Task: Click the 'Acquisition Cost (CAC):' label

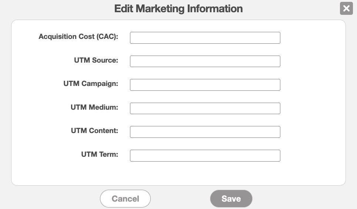Action: (78, 37)
